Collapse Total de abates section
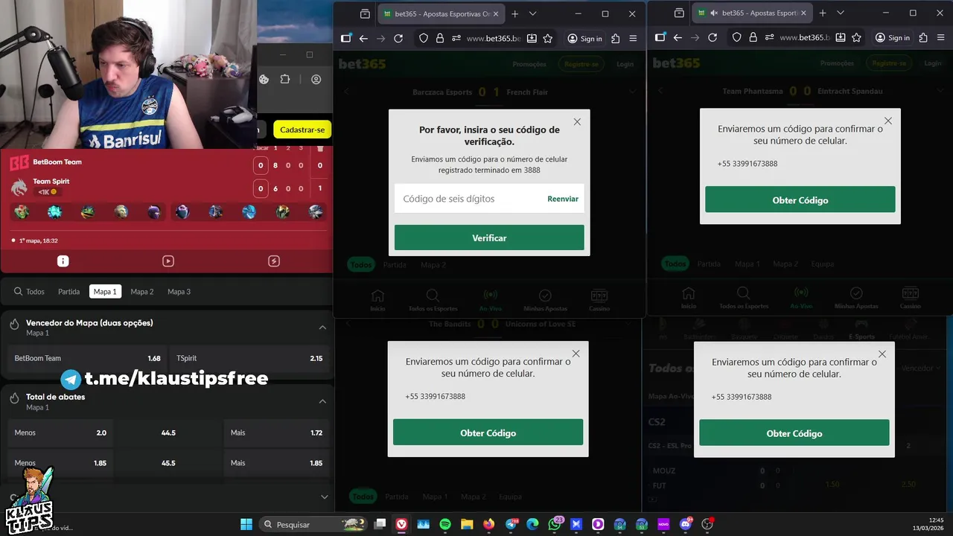This screenshot has height=536, width=953. click(322, 401)
